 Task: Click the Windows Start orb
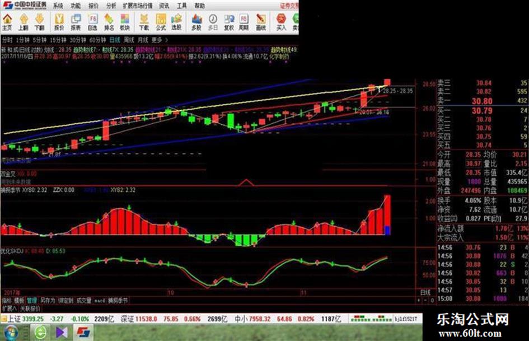(x=11, y=333)
